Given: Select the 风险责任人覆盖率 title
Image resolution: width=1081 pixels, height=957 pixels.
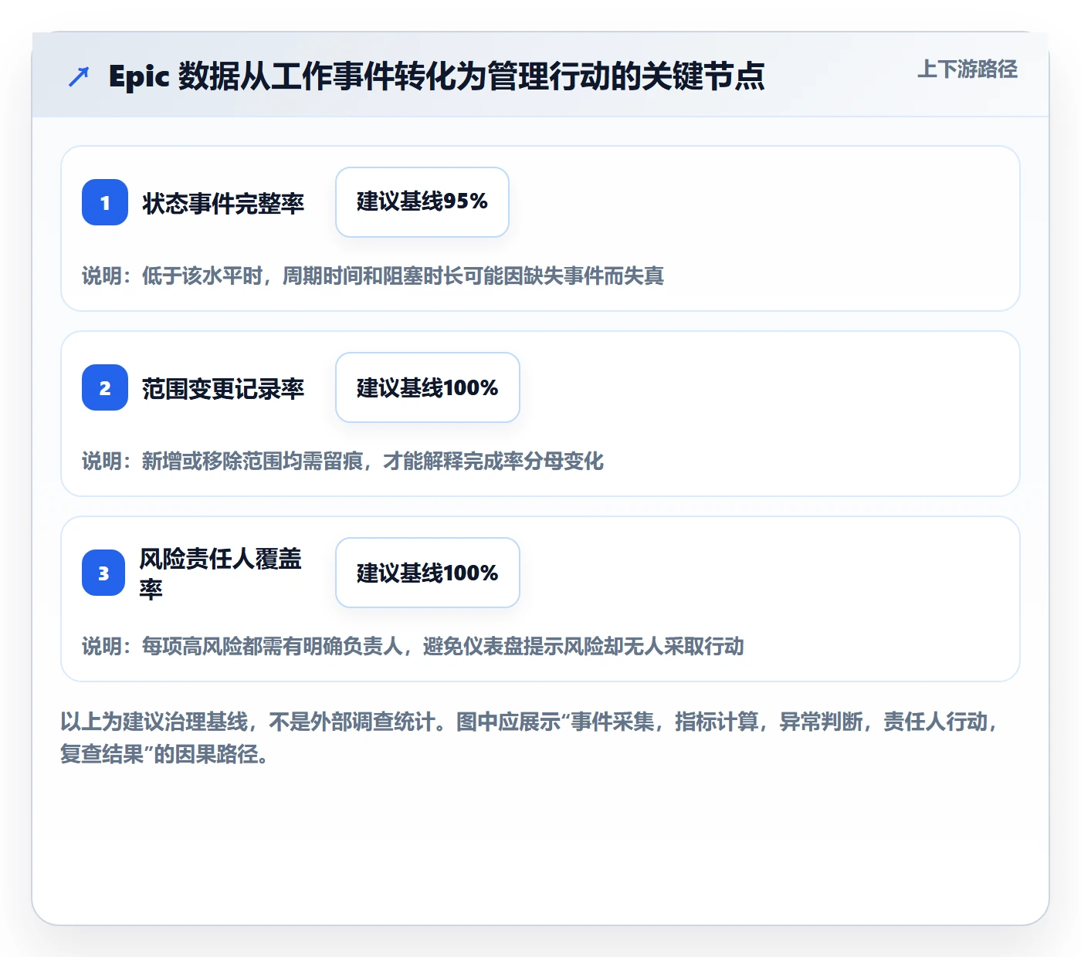Looking at the screenshot, I should (x=221, y=573).
